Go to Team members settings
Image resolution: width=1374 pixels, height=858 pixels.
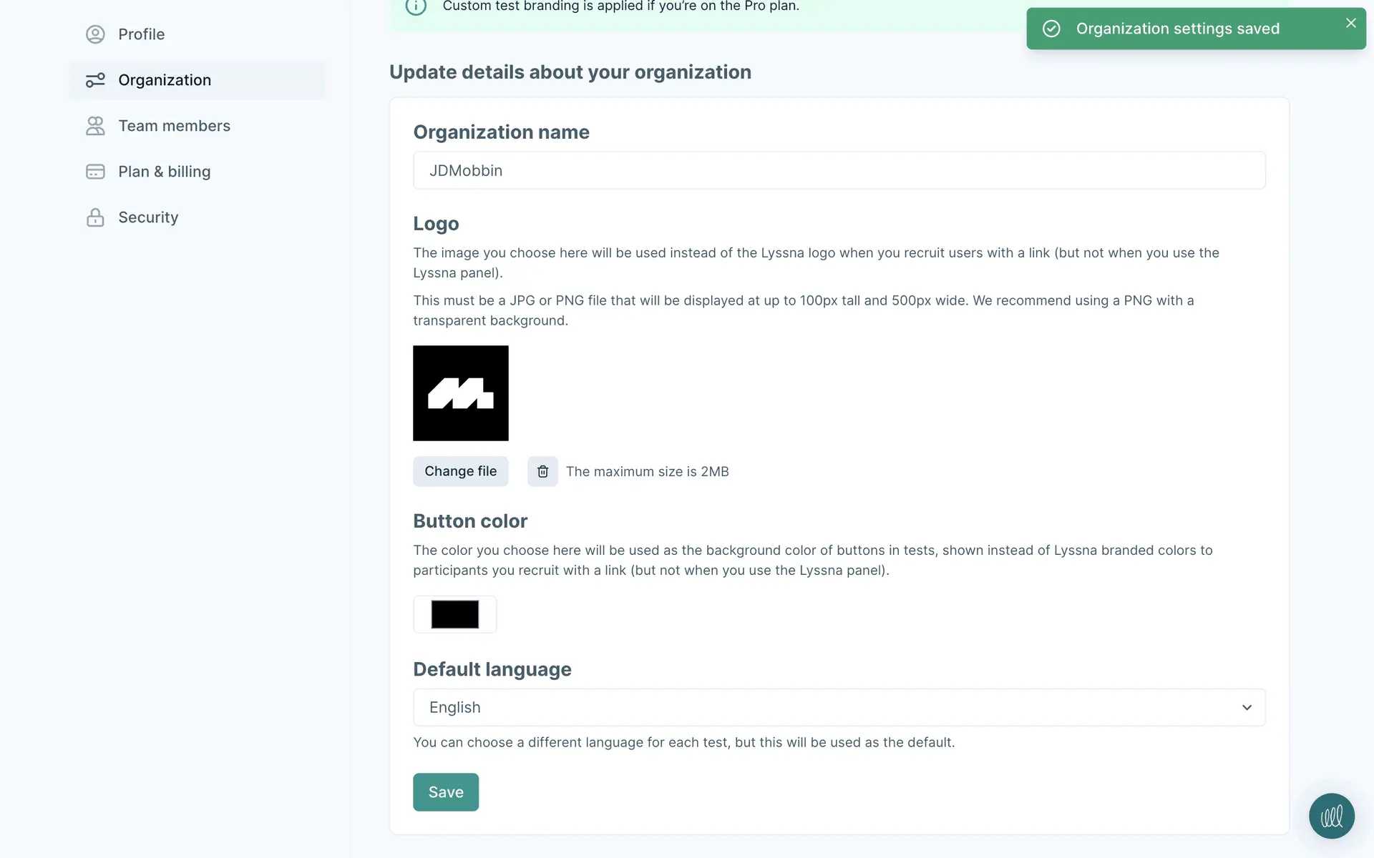[x=174, y=126]
